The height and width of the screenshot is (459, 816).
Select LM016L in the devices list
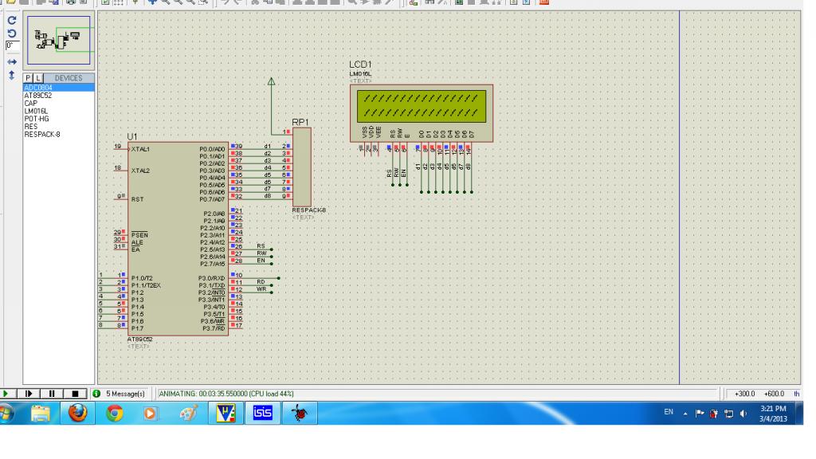tap(36, 111)
